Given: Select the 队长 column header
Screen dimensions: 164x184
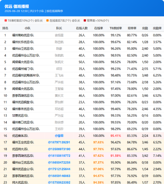Looking at the screenshot, I should 59,28.
